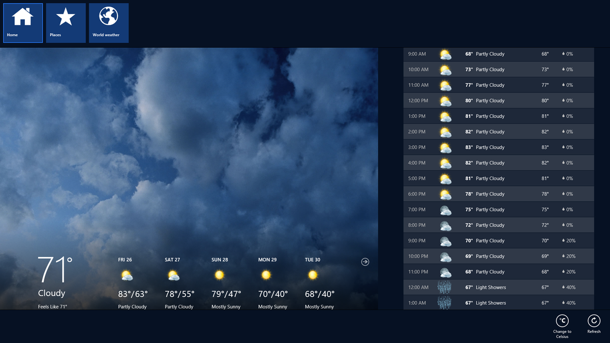Image resolution: width=610 pixels, height=343 pixels.
Task: Click the Refresh circular arrow icon
Action: pyautogui.click(x=594, y=321)
